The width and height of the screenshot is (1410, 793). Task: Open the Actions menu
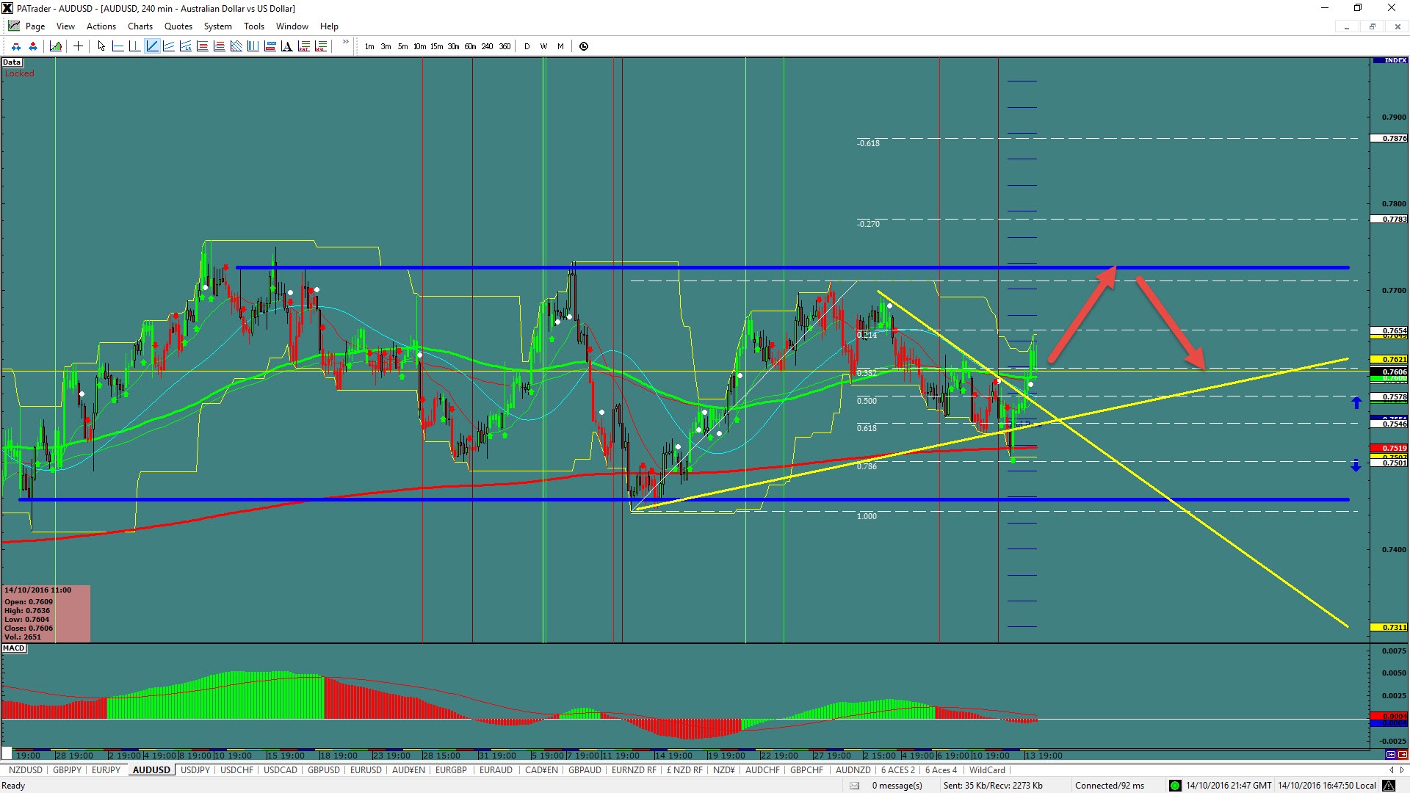coord(101,26)
